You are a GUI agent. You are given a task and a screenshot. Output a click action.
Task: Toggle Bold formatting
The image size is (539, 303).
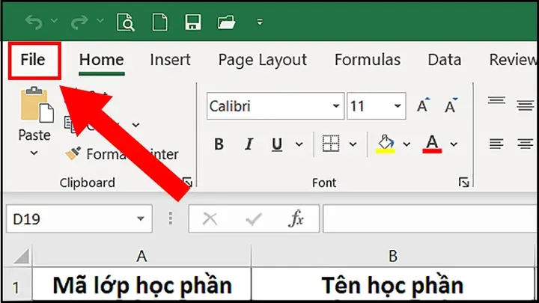219,144
